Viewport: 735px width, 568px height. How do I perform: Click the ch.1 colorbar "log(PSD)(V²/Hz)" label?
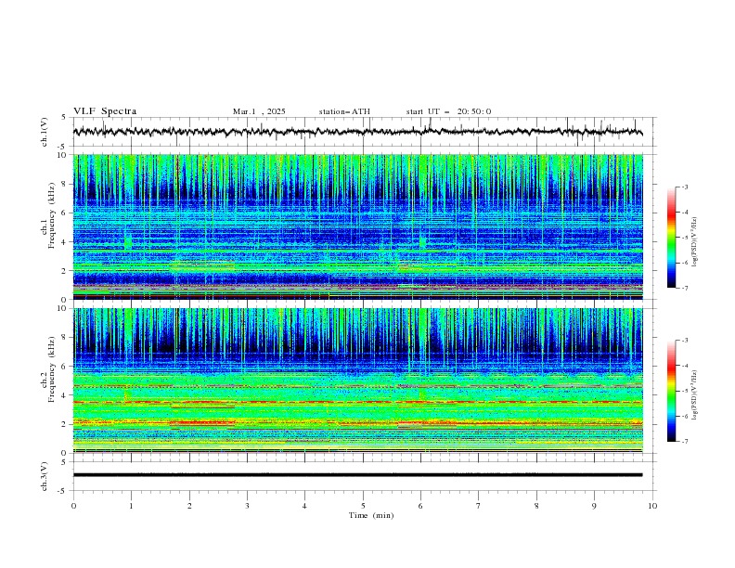point(694,242)
